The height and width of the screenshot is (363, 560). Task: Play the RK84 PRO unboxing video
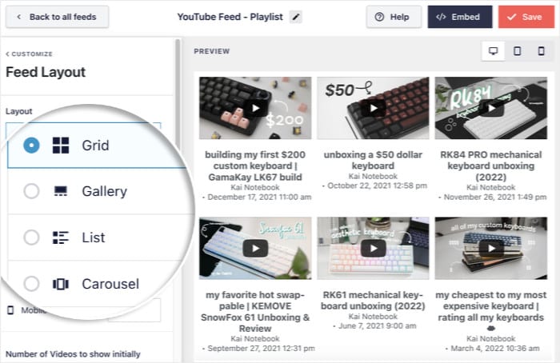491,108
